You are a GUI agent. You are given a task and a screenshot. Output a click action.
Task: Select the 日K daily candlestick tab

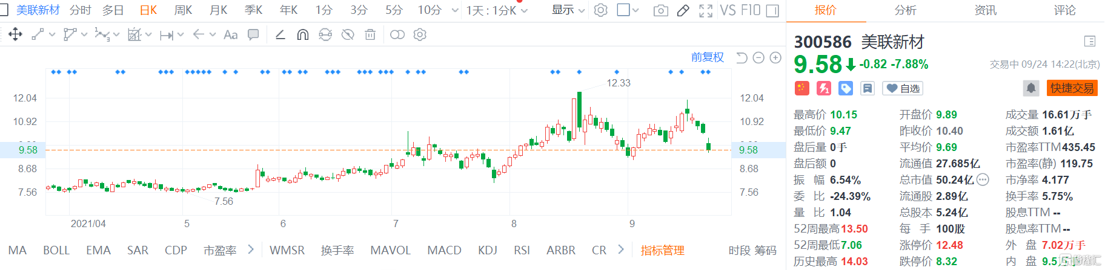[x=148, y=10]
